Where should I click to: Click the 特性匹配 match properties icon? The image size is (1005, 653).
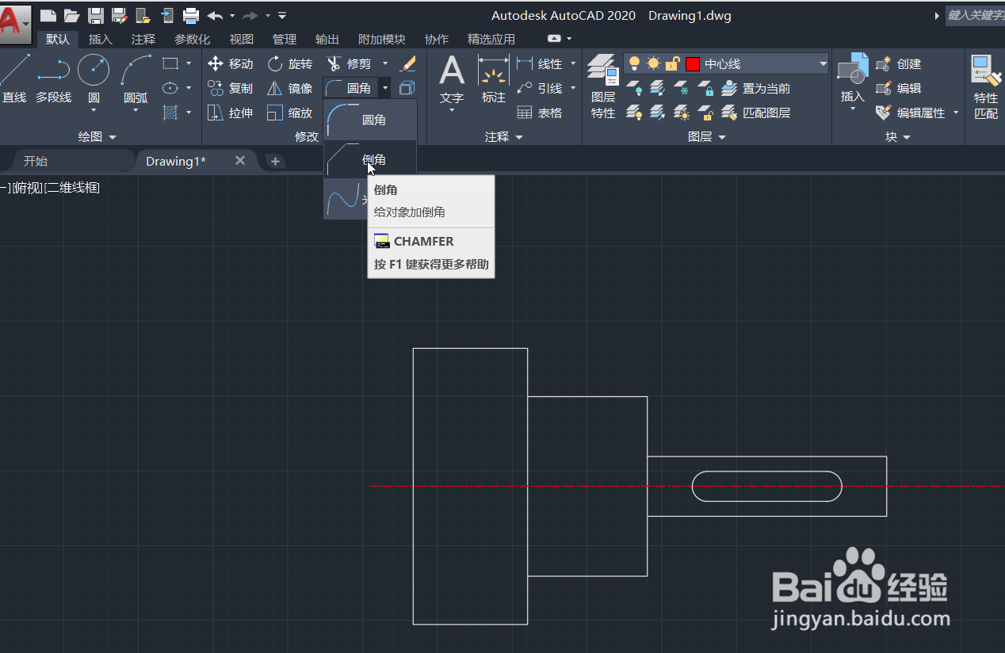click(986, 87)
